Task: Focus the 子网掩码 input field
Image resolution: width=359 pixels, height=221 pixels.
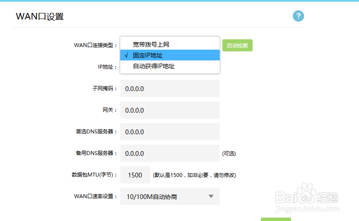Action: [170, 88]
